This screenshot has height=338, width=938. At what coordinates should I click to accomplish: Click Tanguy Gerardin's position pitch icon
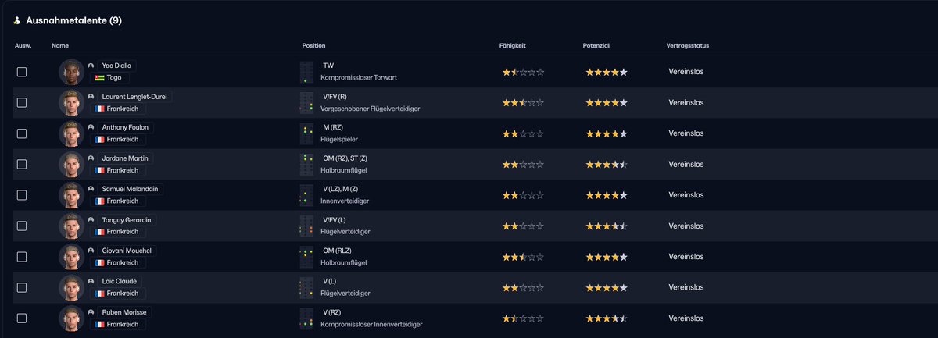[x=306, y=226]
